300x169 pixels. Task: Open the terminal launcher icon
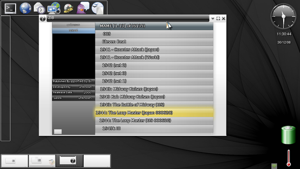pos(10,8)
